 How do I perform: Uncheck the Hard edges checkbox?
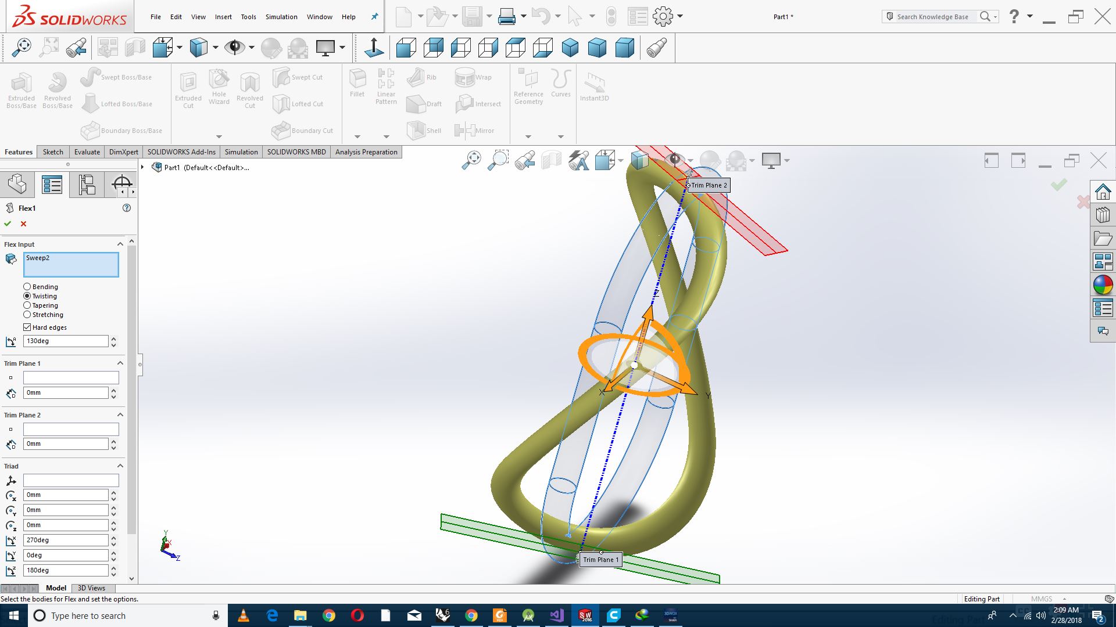point(27,327)
